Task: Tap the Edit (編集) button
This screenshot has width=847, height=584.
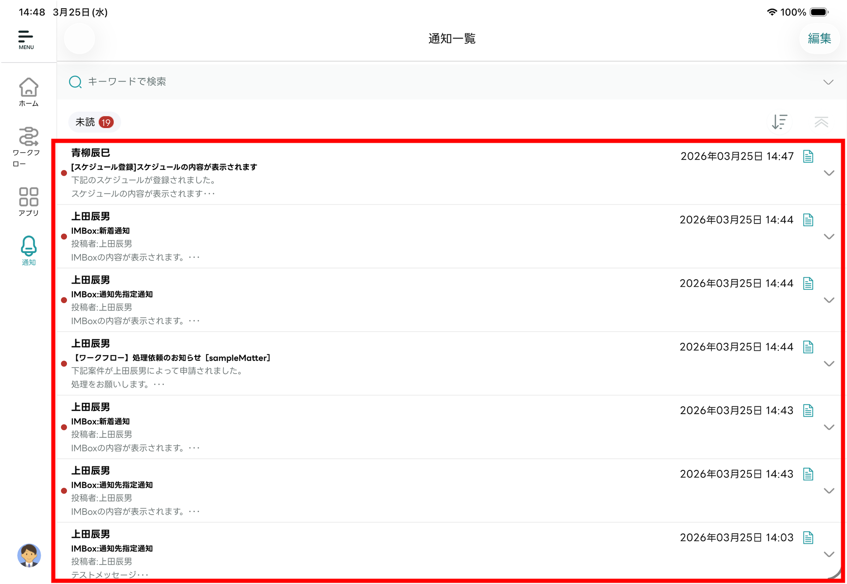Action: pyautogui.click(x=819, y=38)
